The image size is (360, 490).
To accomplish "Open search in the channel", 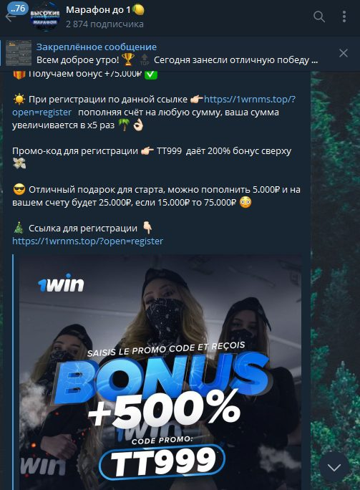I will tap(319, 16).
